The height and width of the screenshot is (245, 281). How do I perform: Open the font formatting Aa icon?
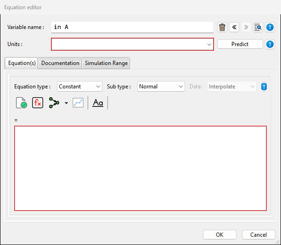pos(98,103)
